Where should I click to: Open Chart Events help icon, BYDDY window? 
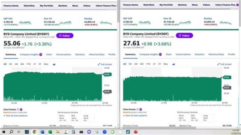coord(18,110)
